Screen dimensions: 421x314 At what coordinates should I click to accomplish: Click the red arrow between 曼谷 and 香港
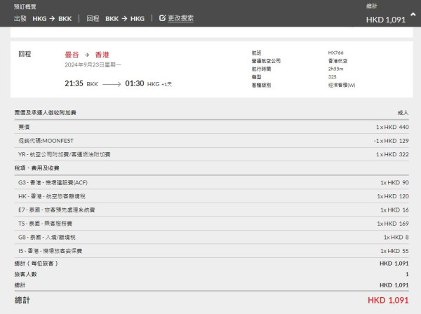(87, 54)
